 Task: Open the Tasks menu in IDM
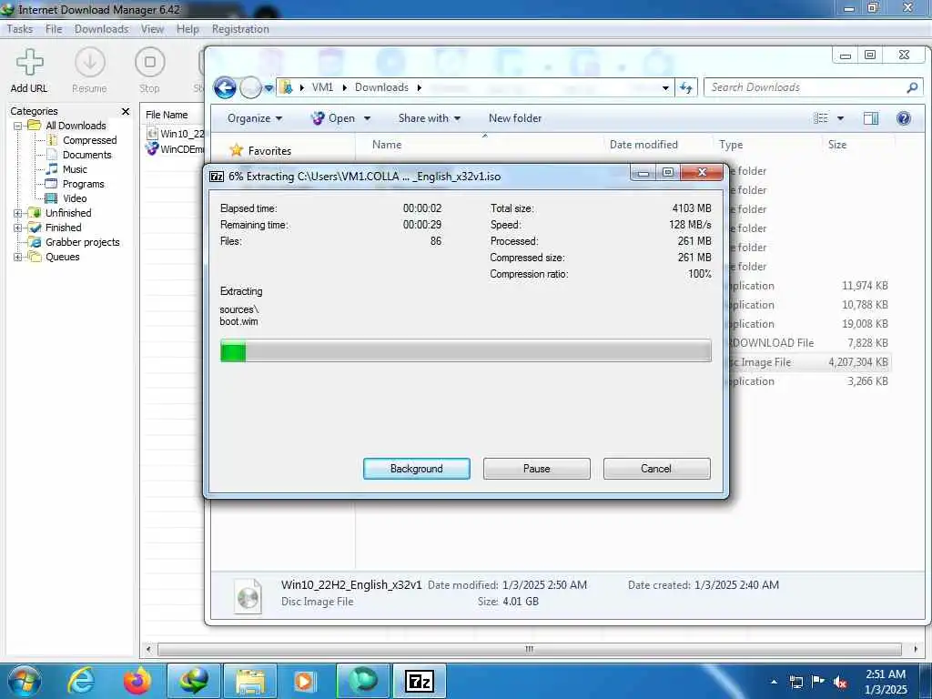pos(20,29)
